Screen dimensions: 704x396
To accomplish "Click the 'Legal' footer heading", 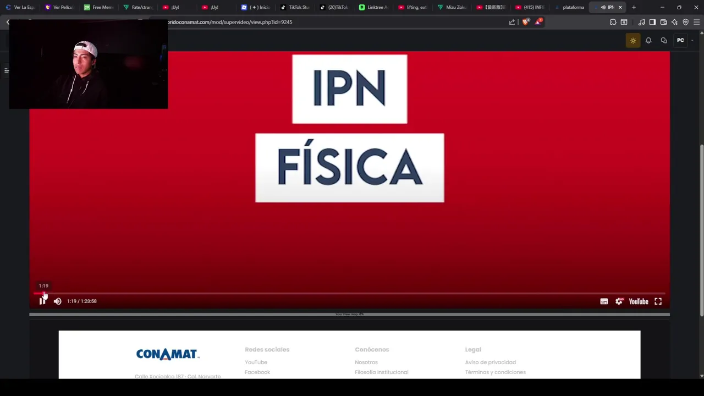I will (x=473, y=350).
